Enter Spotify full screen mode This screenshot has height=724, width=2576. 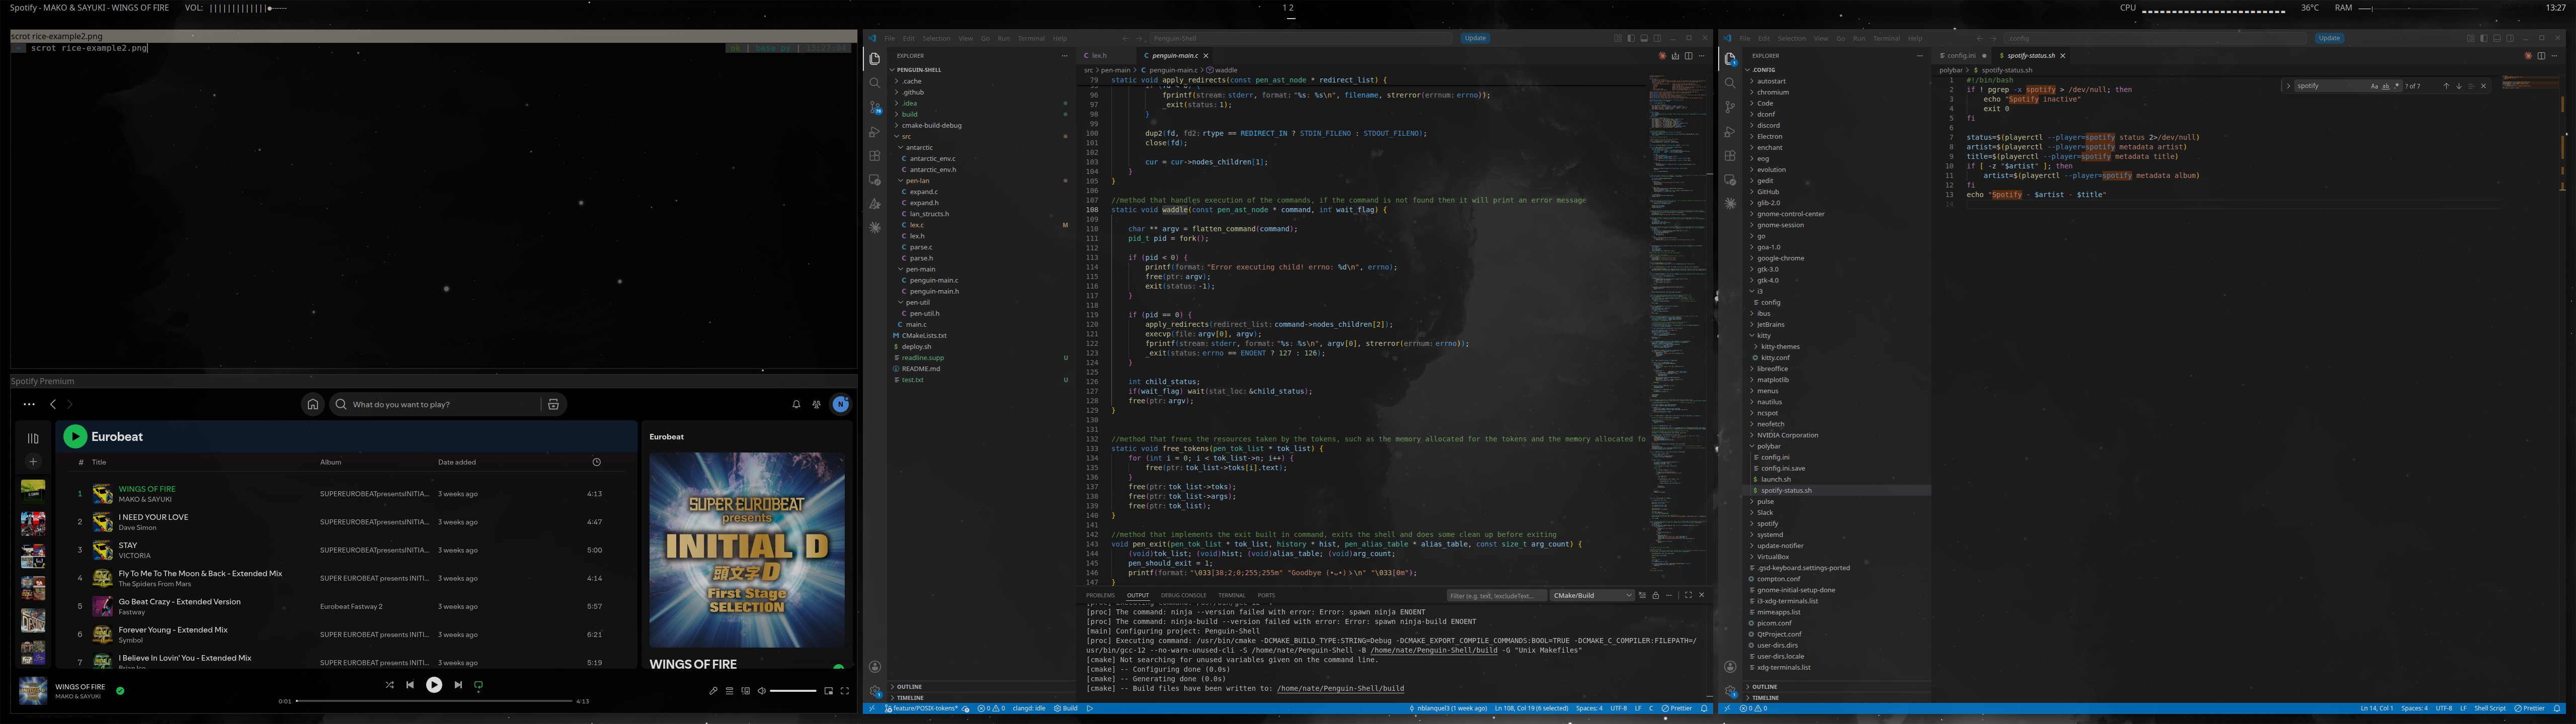tap(844, 691)
